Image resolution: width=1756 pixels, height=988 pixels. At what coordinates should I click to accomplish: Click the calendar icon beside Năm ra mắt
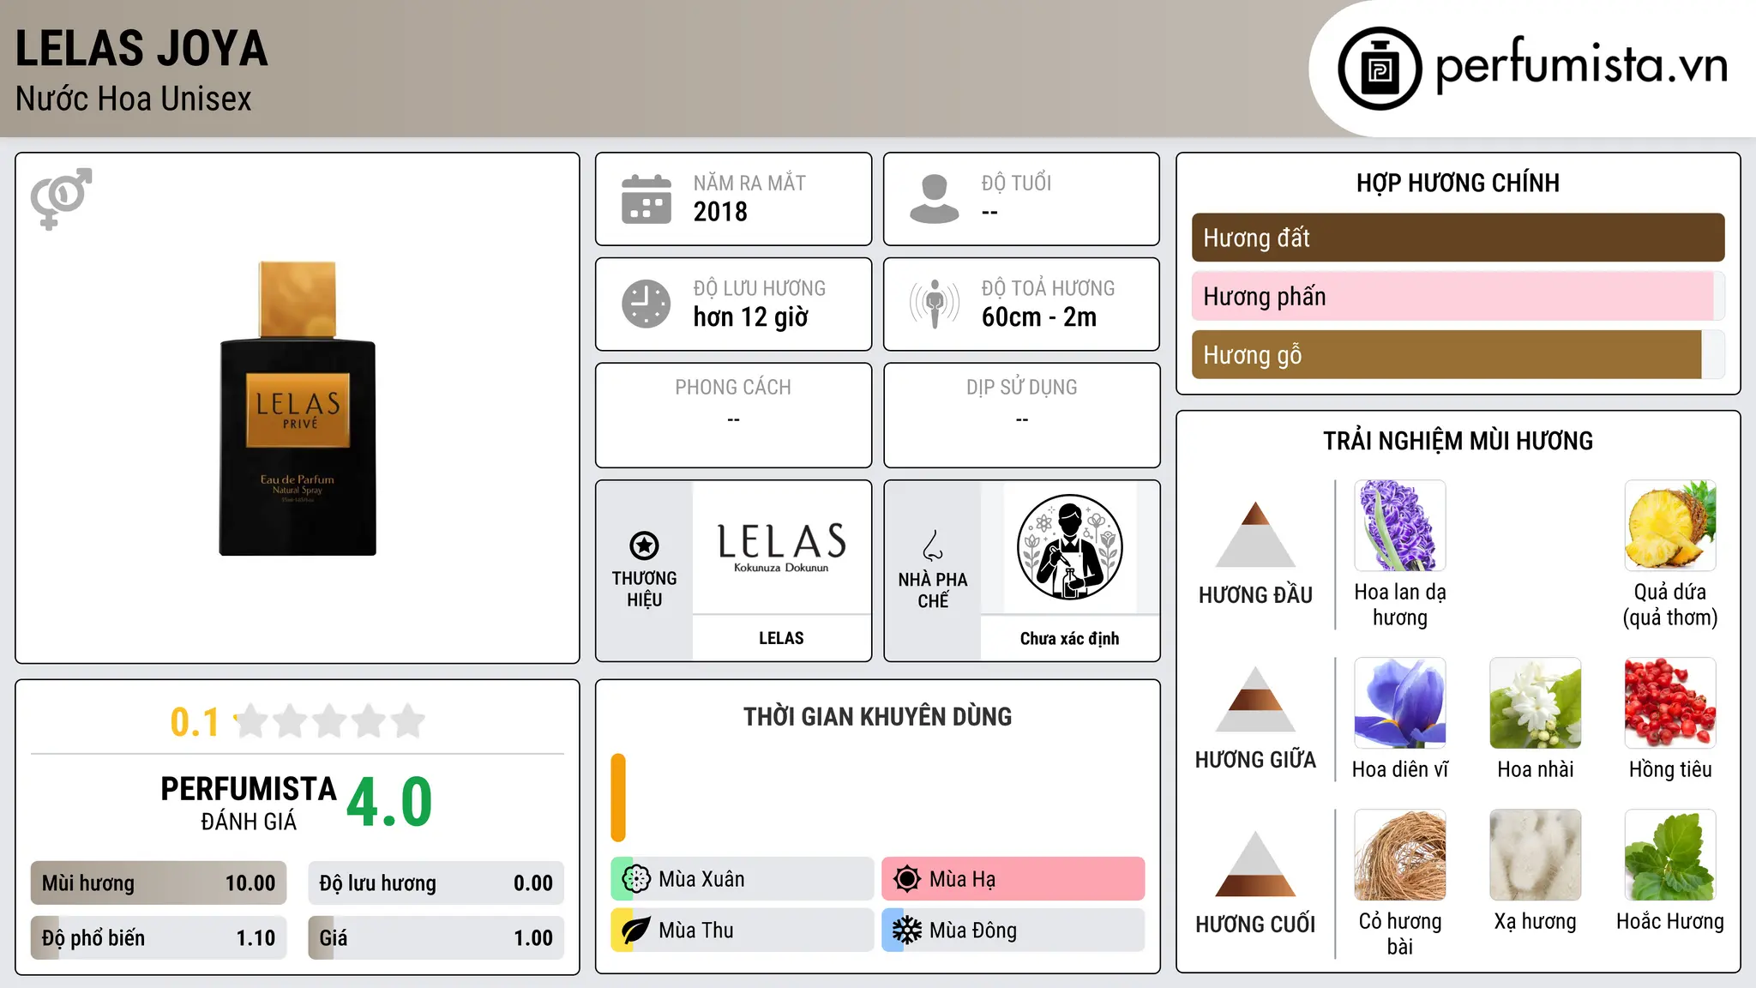[646, 199]
